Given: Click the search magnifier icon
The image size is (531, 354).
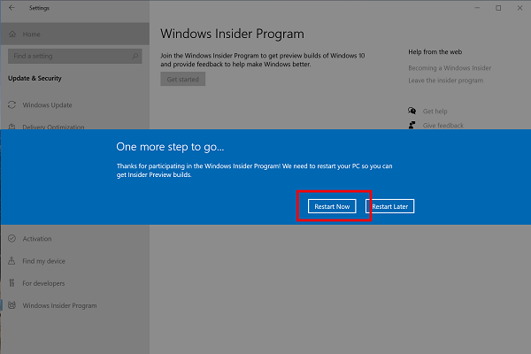Looking at the screenshot, I should 135,56.
